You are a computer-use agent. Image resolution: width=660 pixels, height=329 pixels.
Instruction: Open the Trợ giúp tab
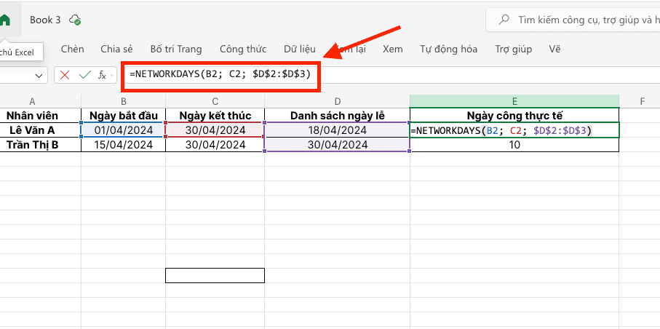tap(514, 49)
